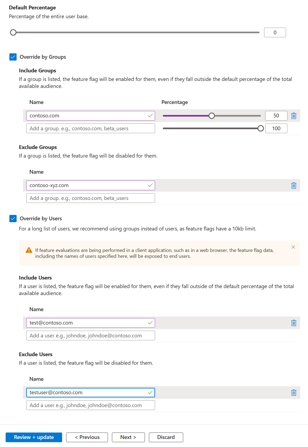The image size is (308, 447).
Task: Focus the Default Percentage value box
Action: [x=275, y=32]
